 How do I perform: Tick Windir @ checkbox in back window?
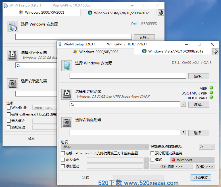(x=9, y=108)
